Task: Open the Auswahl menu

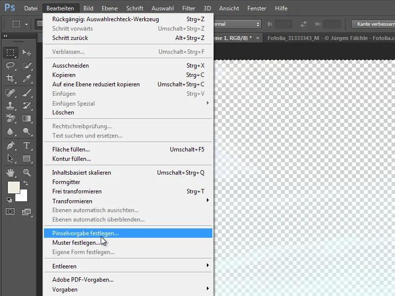Action: [x=162, y=8]
